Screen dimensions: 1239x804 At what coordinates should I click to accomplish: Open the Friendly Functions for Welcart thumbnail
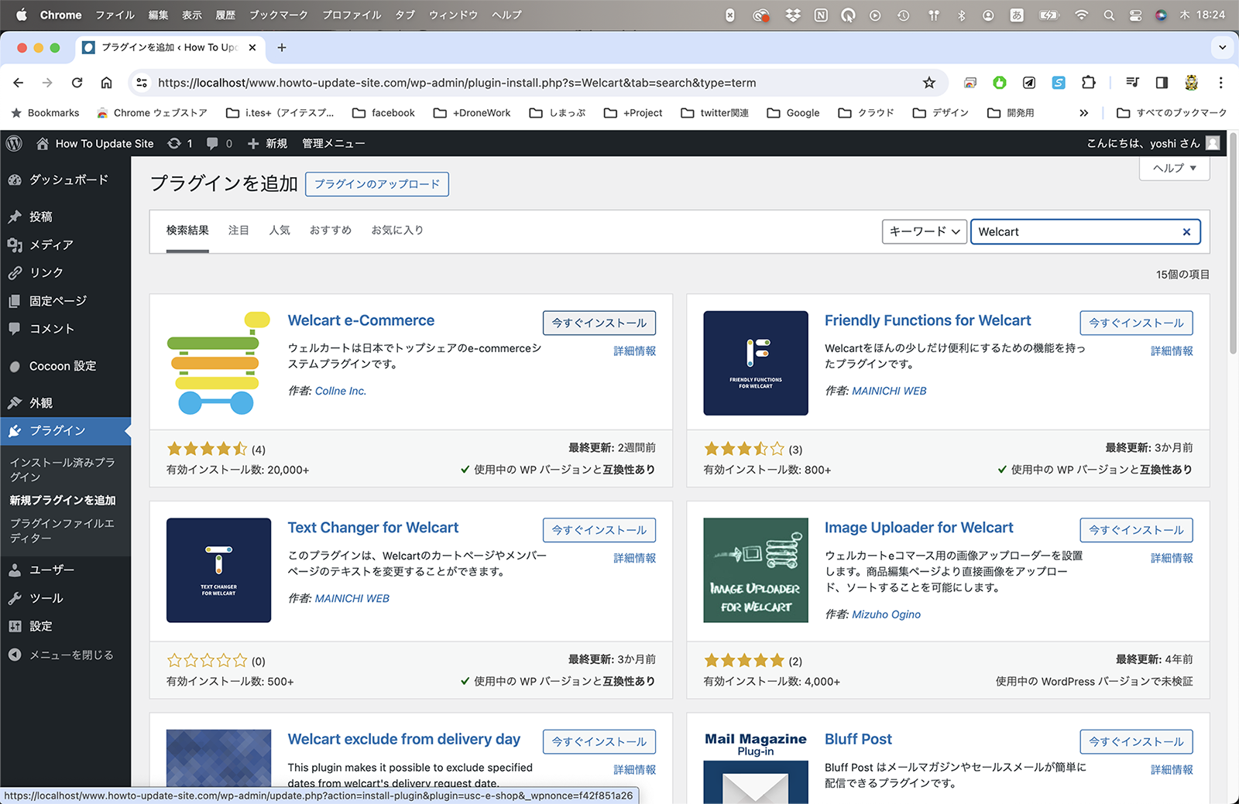coord(756,363)
